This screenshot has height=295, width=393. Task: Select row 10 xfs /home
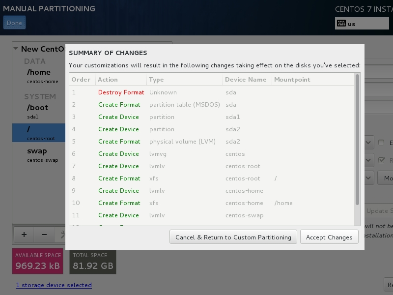pyautogui.click(x=212, y=203)
